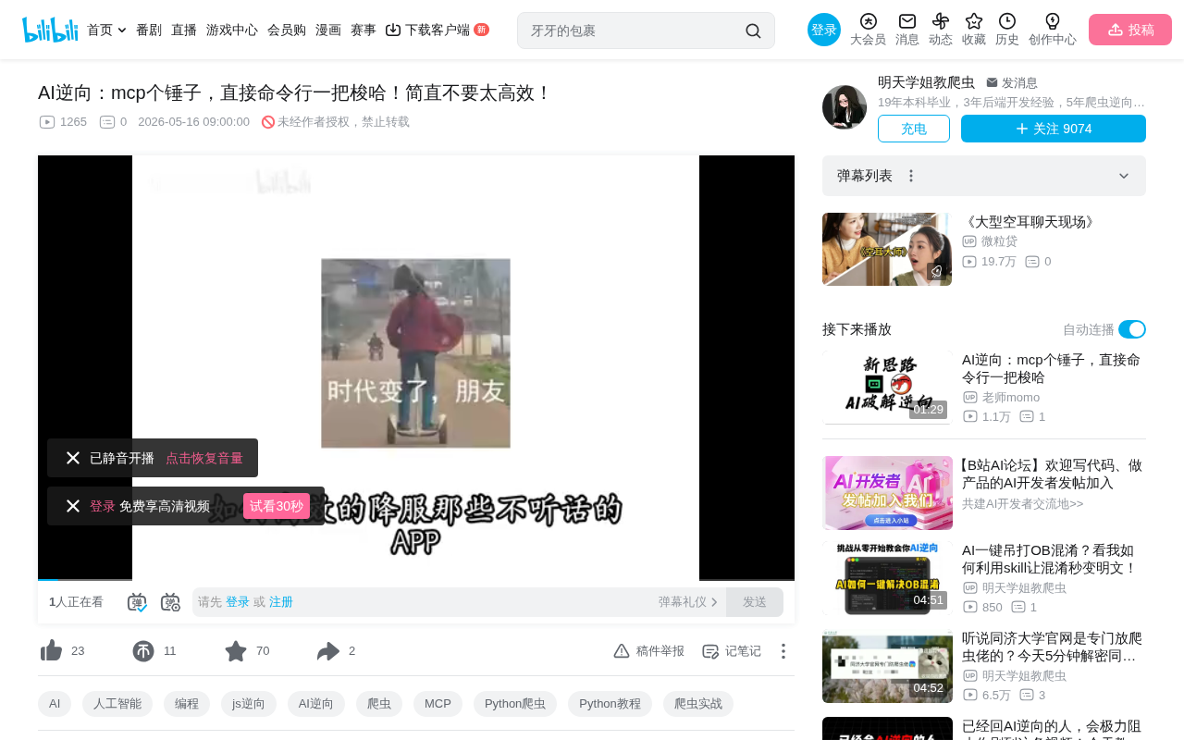Open 记笔记 note taking

click(732, 651)
